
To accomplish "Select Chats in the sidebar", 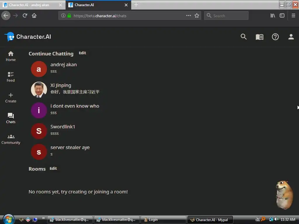I will click(11, 118).
